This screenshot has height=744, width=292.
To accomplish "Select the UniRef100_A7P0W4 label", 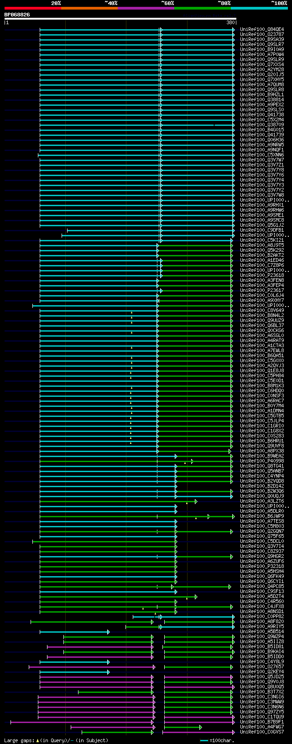I will 262,55.
